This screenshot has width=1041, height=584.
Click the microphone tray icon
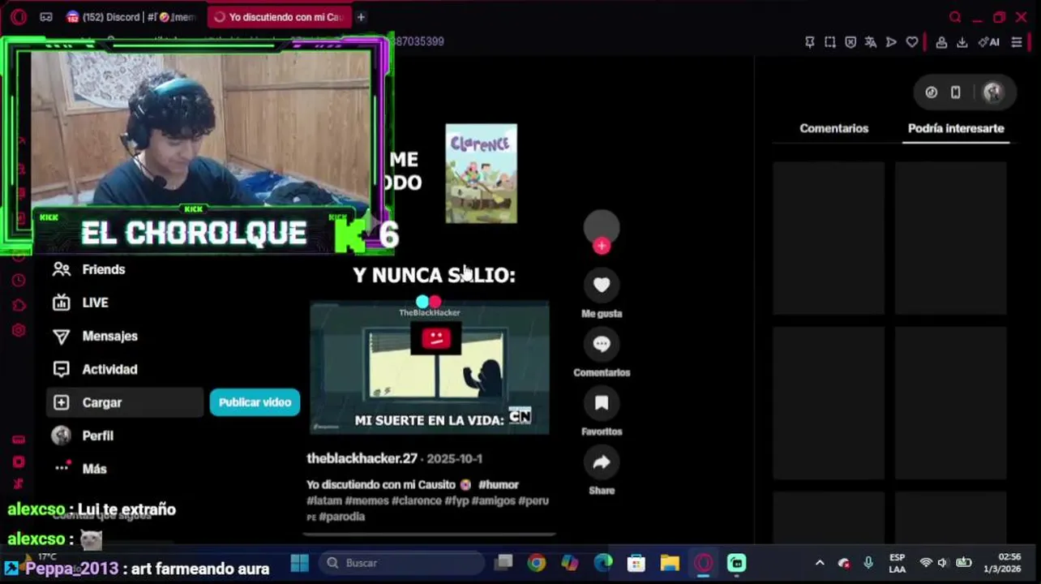pyautogui.click(x=868, y=563)
